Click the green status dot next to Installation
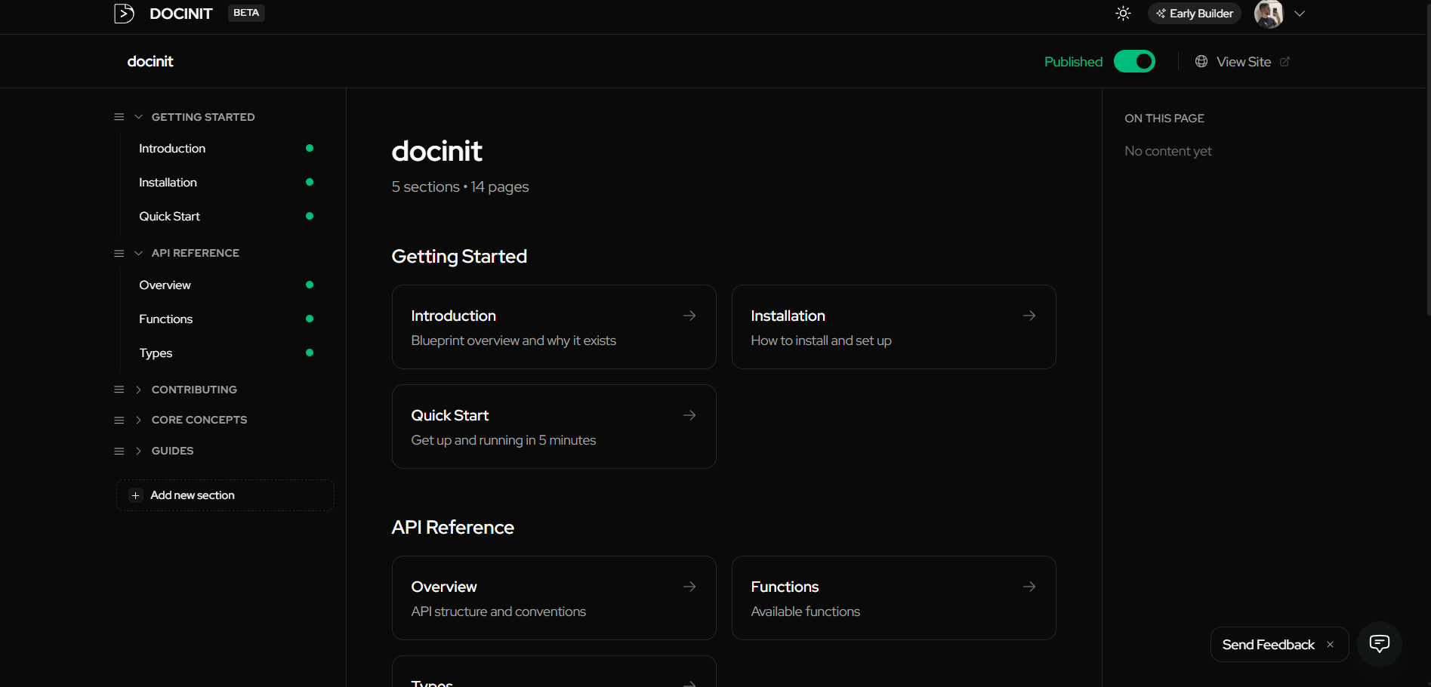This screenshot has height=687, width=1431. pos(310,182)
